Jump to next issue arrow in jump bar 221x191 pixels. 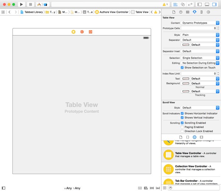point(159,12)
